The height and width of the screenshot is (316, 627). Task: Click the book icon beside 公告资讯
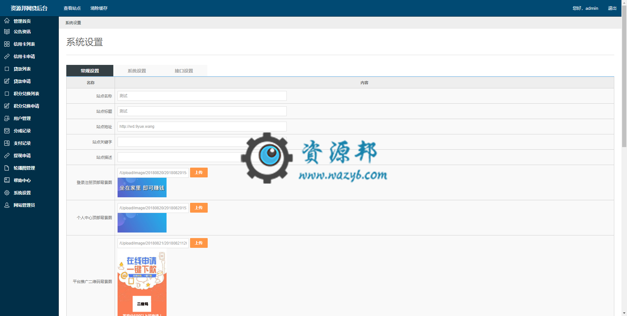pos(7,32)
